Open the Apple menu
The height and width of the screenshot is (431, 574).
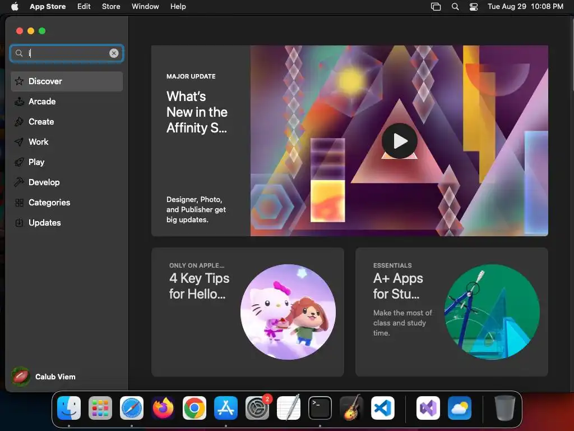tap(15, 7)
